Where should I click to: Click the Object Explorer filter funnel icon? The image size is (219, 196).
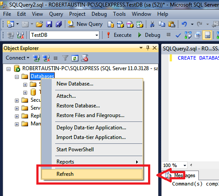(65, 58)
